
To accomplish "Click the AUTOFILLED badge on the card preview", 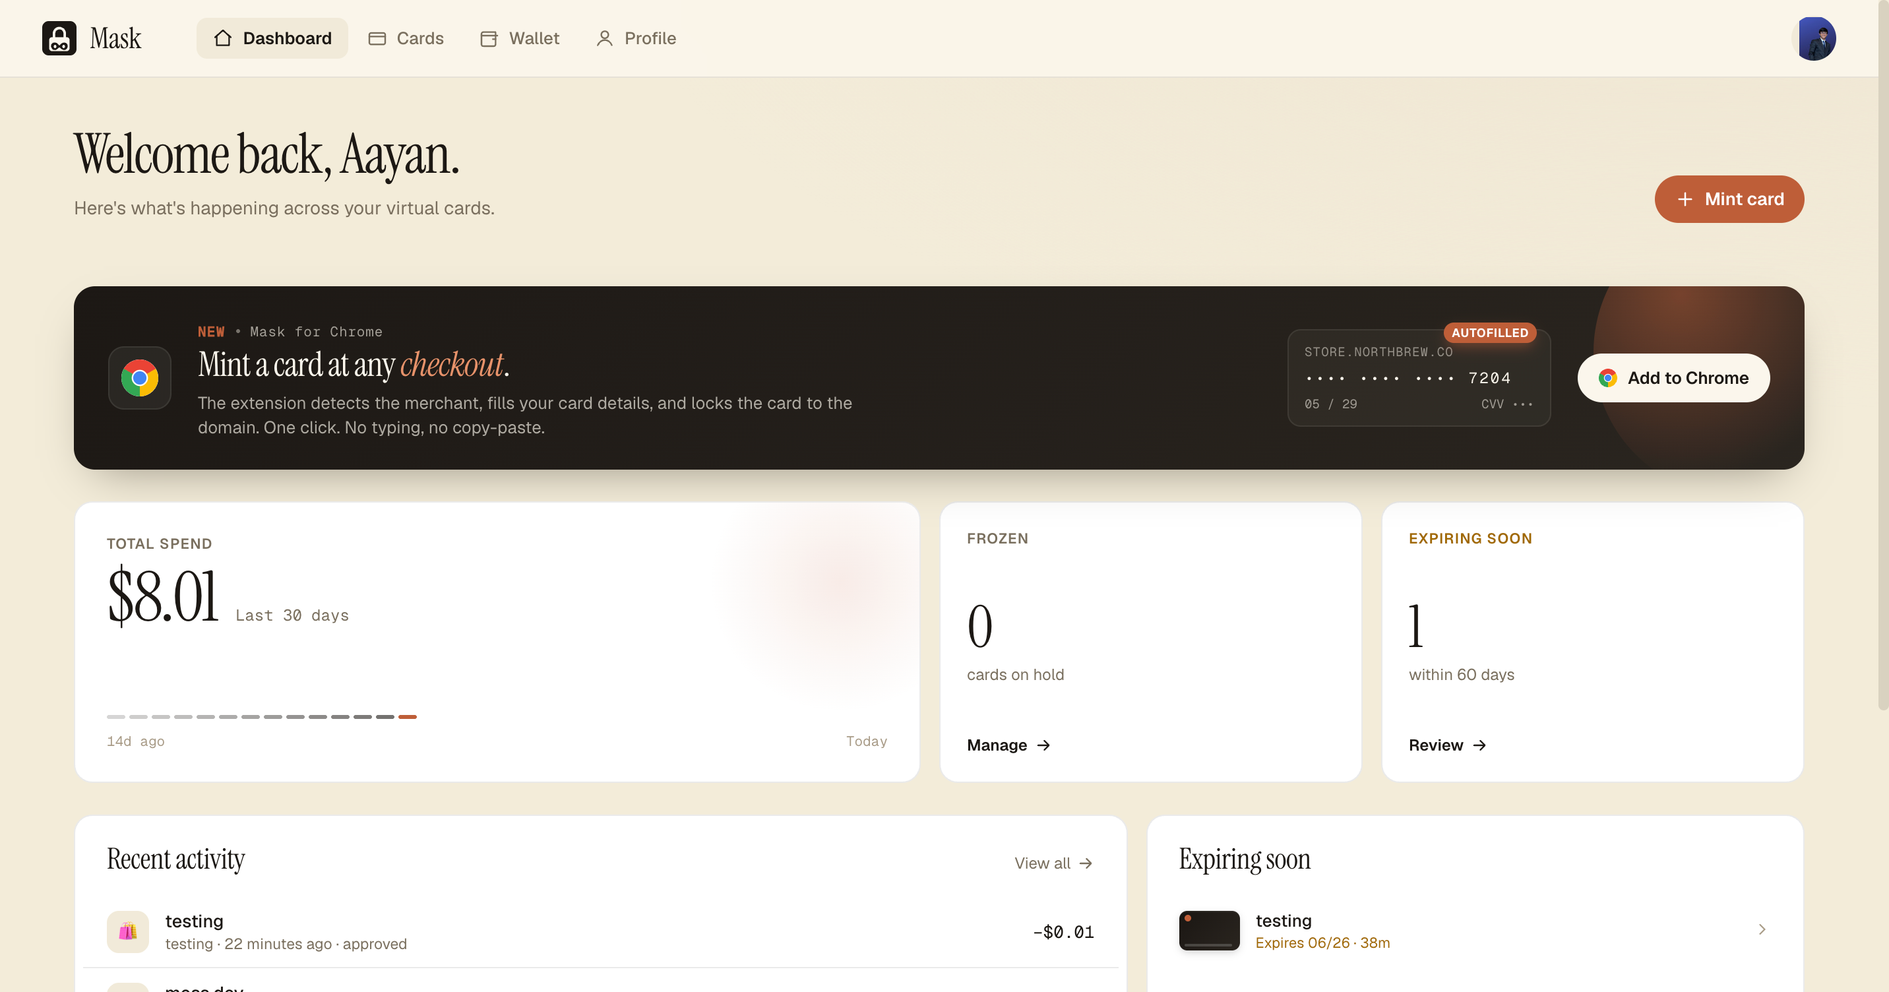I will click(x=1489, y=333).
